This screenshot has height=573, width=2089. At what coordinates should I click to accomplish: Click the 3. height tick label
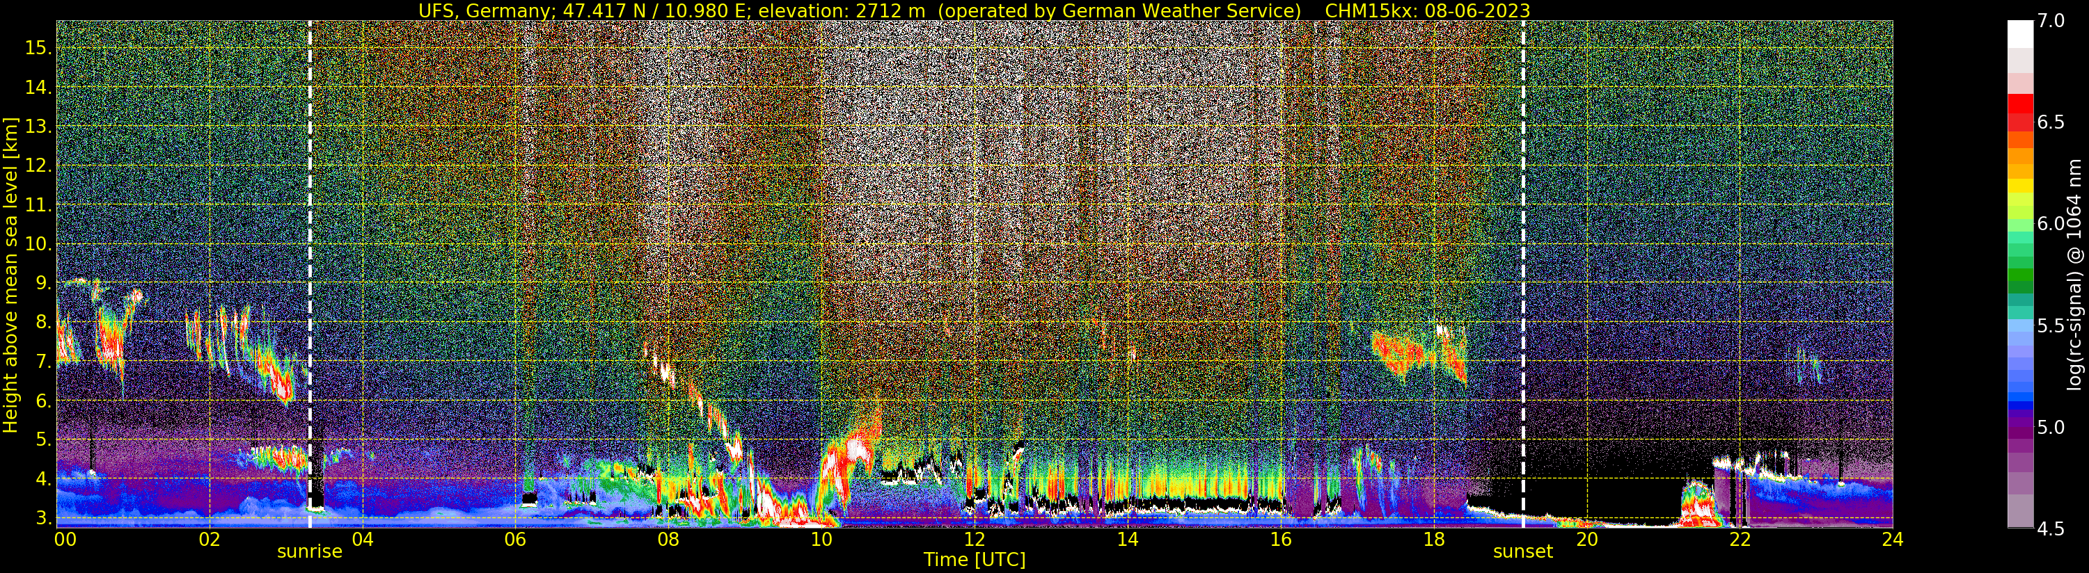[x=43, y=518]
